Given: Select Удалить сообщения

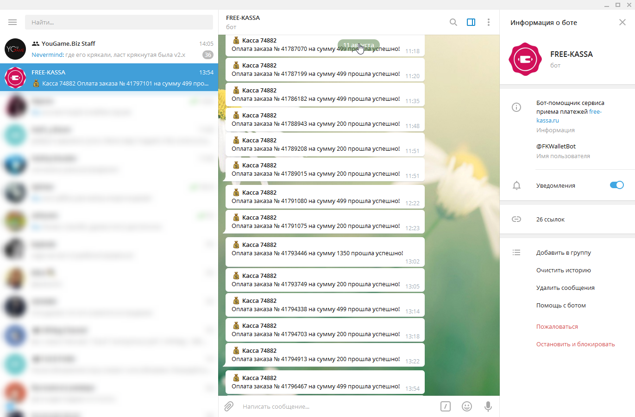Looking at the screenshot, I should pyautogui.click(x=565, y=288).
